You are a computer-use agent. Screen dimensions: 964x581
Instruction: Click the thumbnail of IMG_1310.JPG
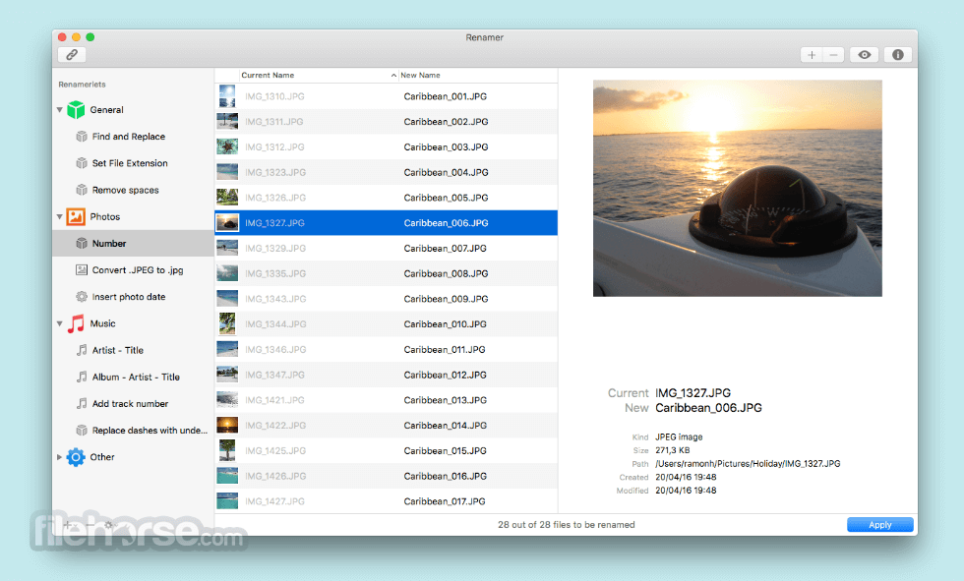[x=227, y=96]
